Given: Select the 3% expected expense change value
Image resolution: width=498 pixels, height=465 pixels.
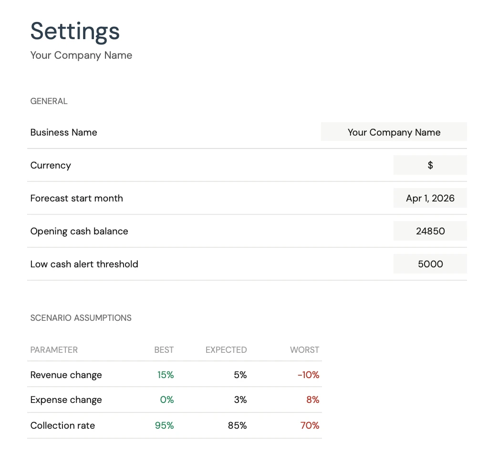Looking at the screenshot, I should [240, 400].
